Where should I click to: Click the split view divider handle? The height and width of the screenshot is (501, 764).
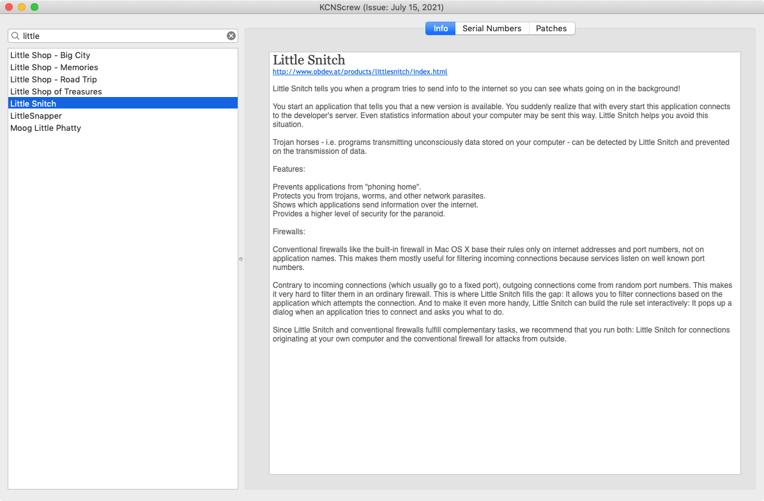(241, 259)
